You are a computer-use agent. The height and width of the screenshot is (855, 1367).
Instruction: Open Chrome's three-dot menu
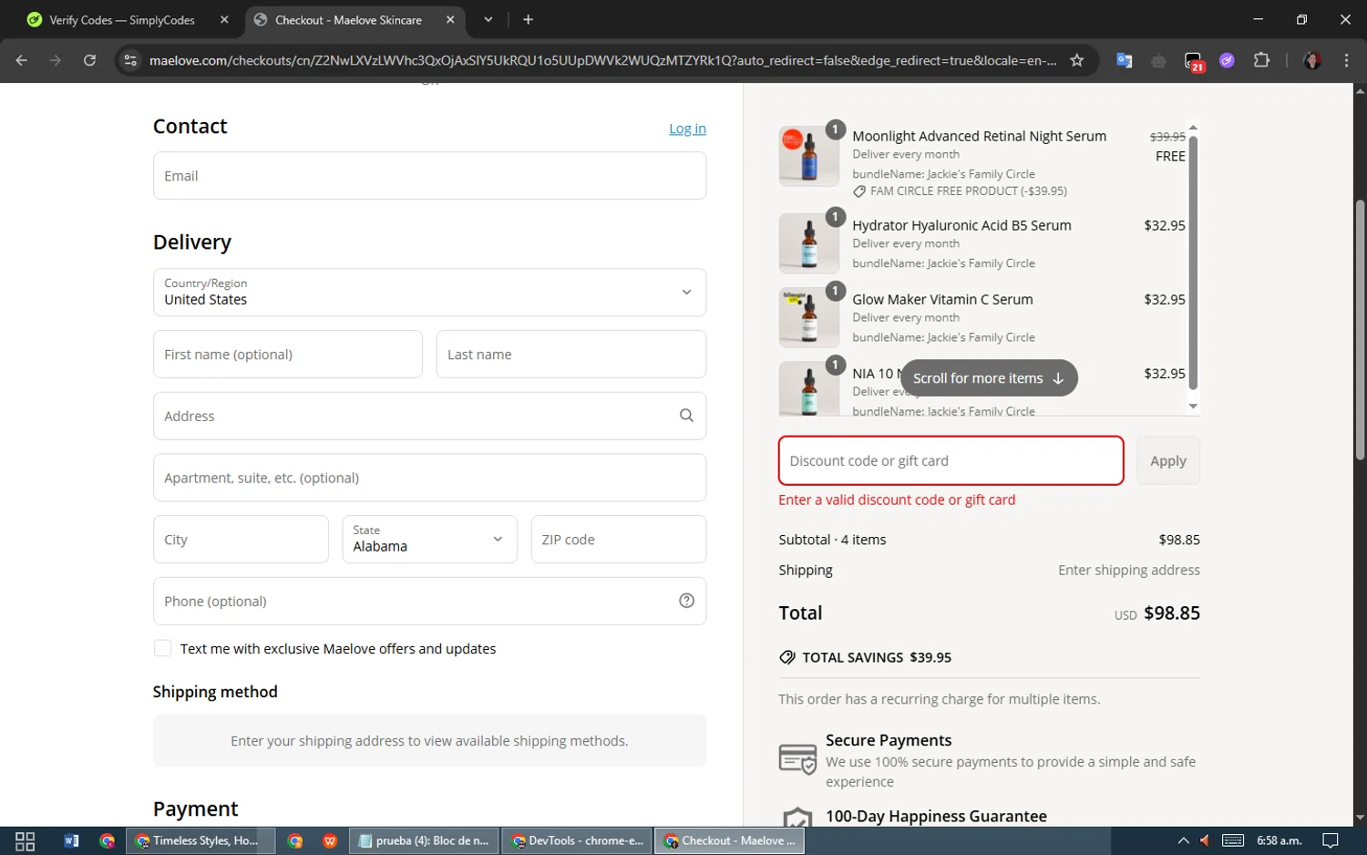click(x=1346, y=60)
